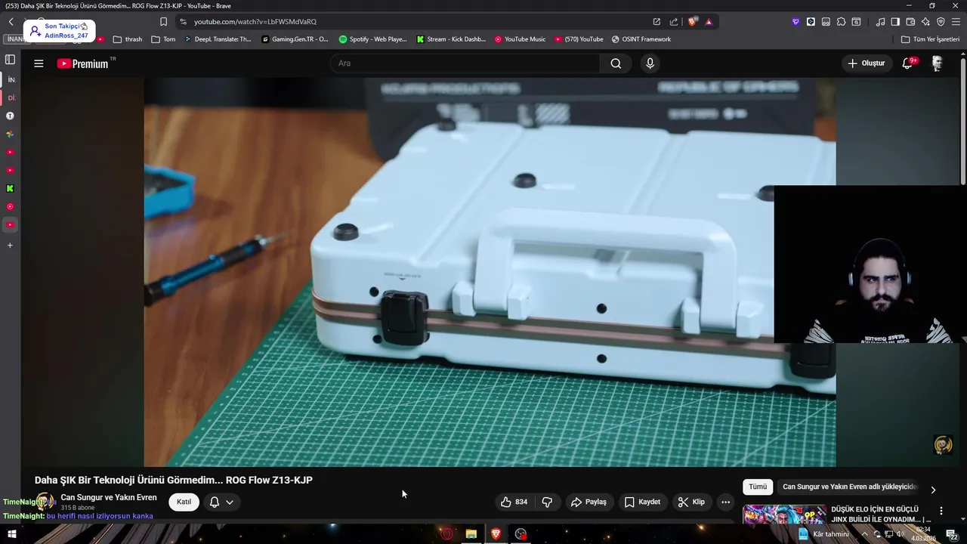Open the Tom bookmarks folder
The height and width of the screenshot is (544, 967).
(x=163, y=39)
